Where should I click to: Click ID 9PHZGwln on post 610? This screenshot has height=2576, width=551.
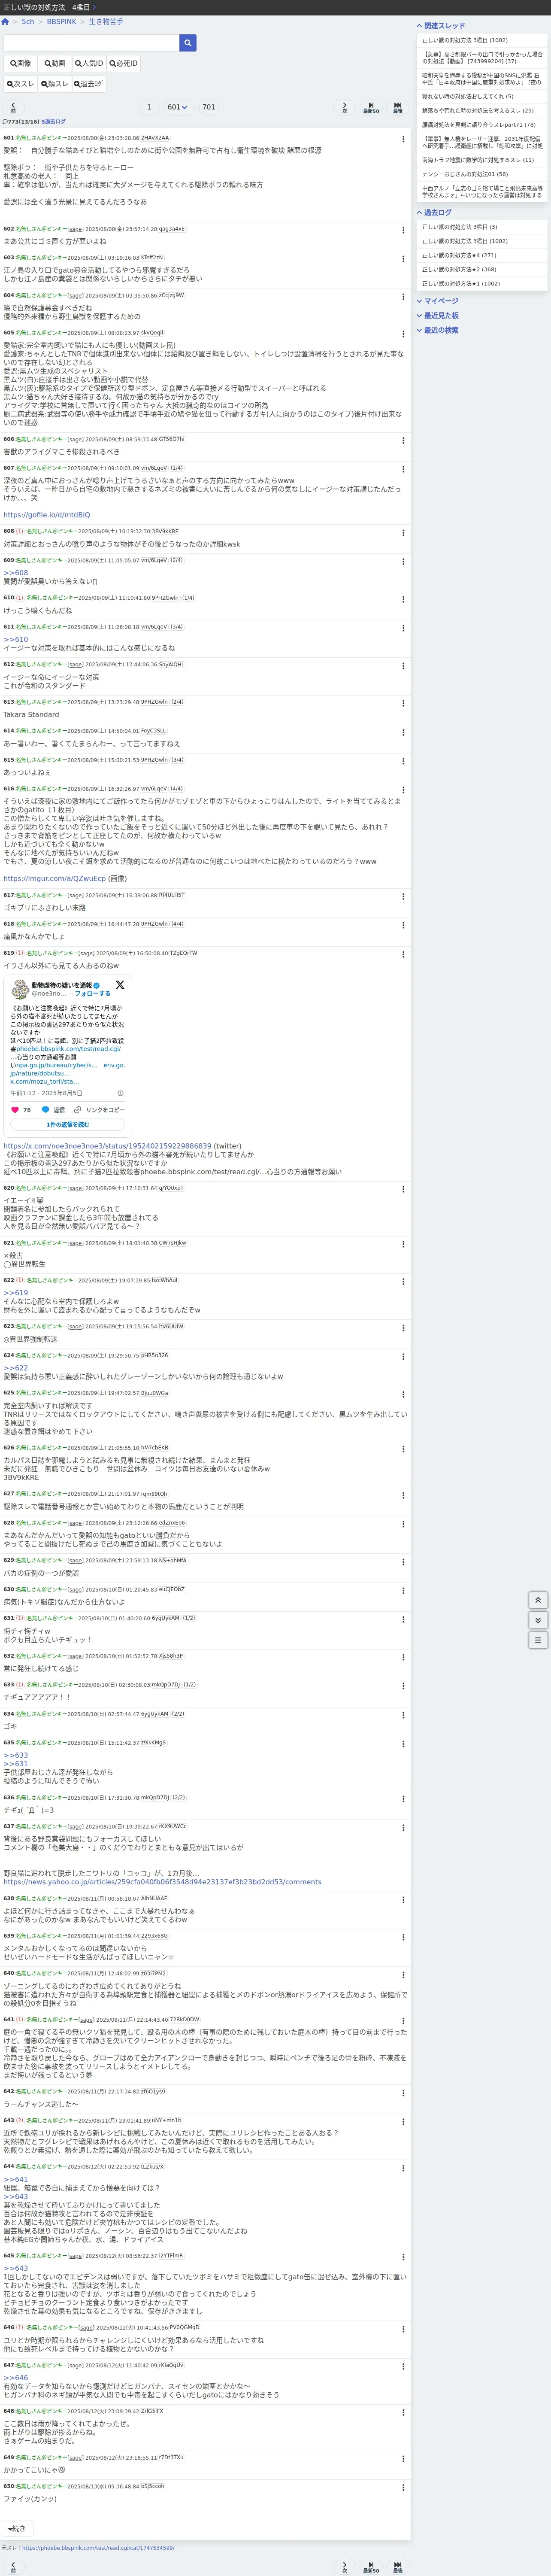coord(165,598)
